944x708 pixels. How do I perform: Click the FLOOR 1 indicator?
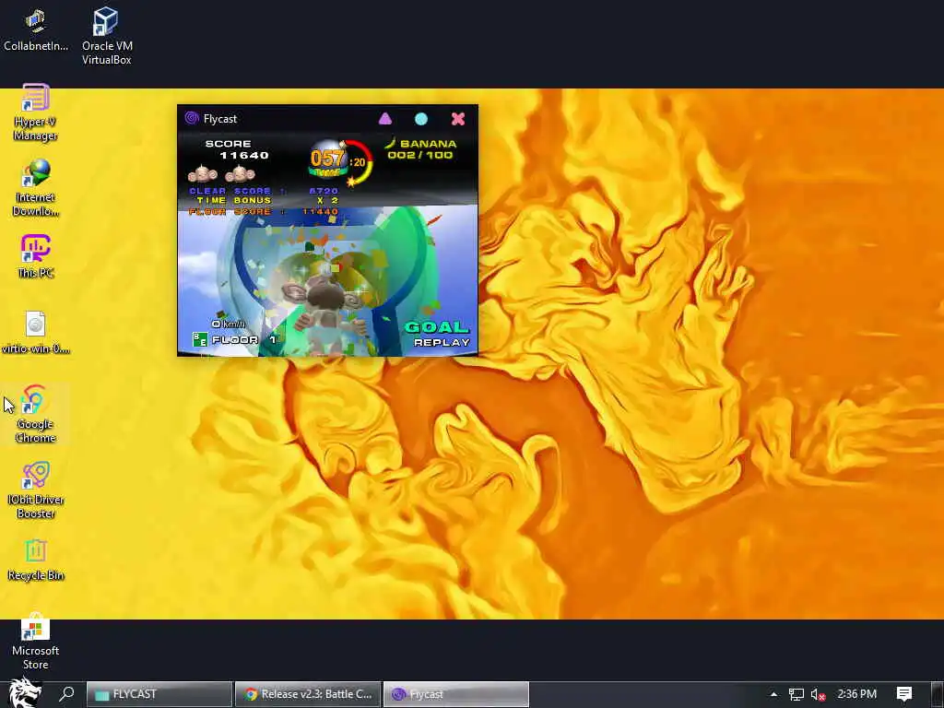[x=243, y=339]
